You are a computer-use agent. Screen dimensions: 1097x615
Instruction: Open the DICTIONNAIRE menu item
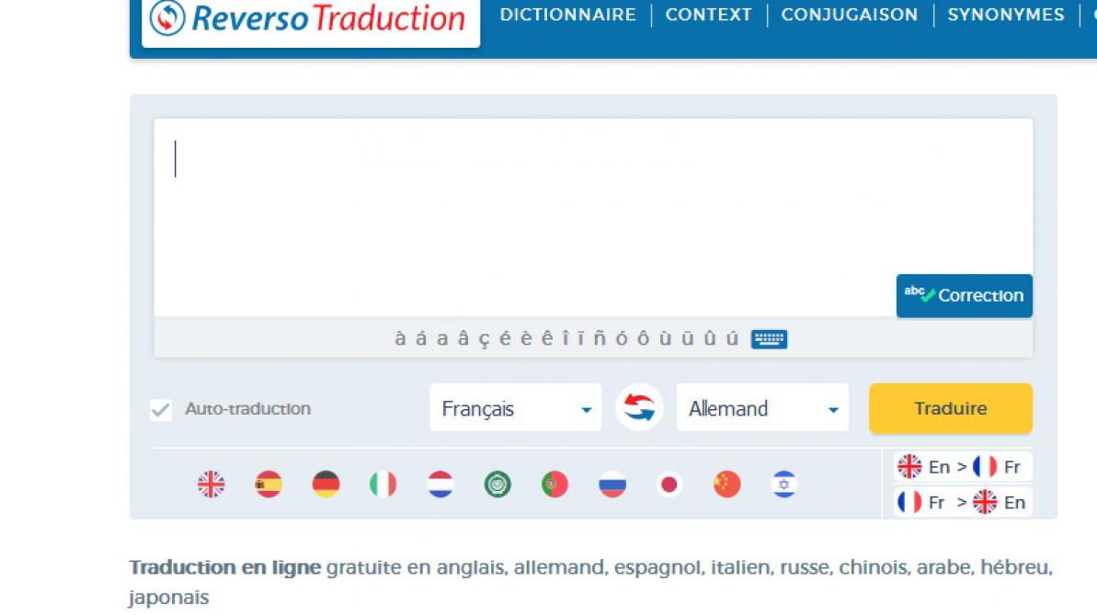567,15
